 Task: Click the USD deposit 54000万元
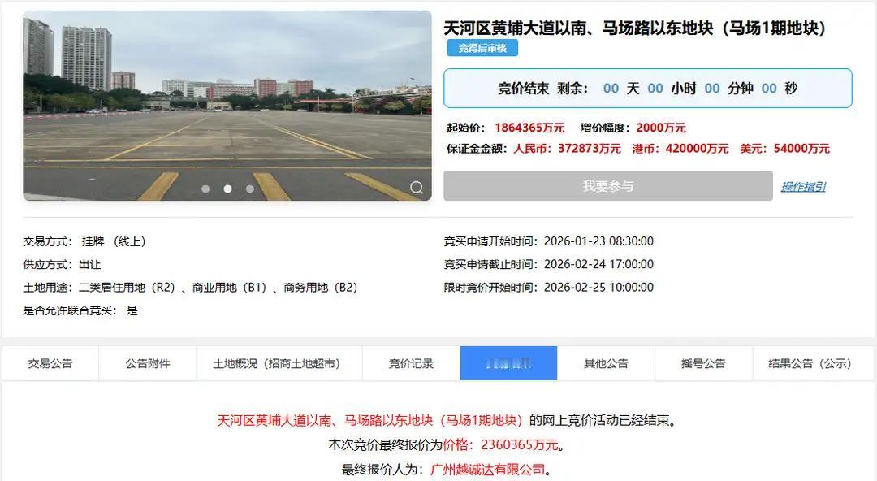pyautogui.click(x=801, y=149)
